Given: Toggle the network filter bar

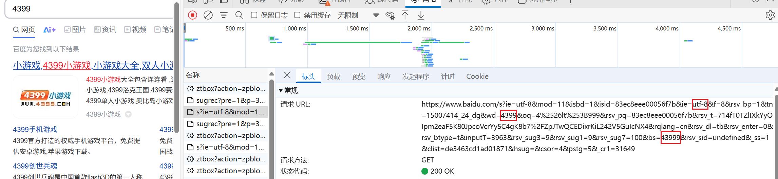Looking at the screenshot, I should point(224,15).
